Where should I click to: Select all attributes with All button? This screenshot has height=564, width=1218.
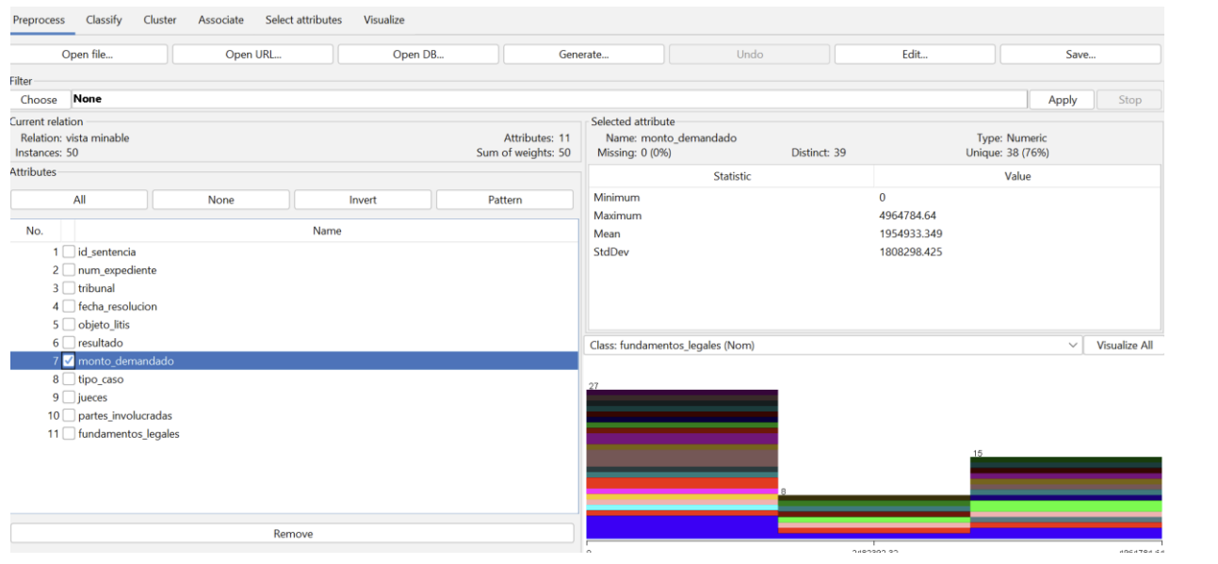coord(79,200)
